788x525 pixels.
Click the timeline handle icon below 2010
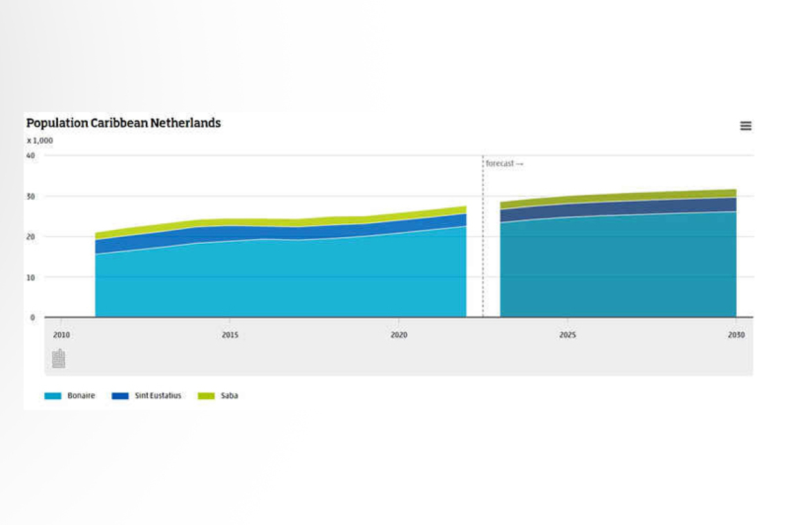click(59, 359)
